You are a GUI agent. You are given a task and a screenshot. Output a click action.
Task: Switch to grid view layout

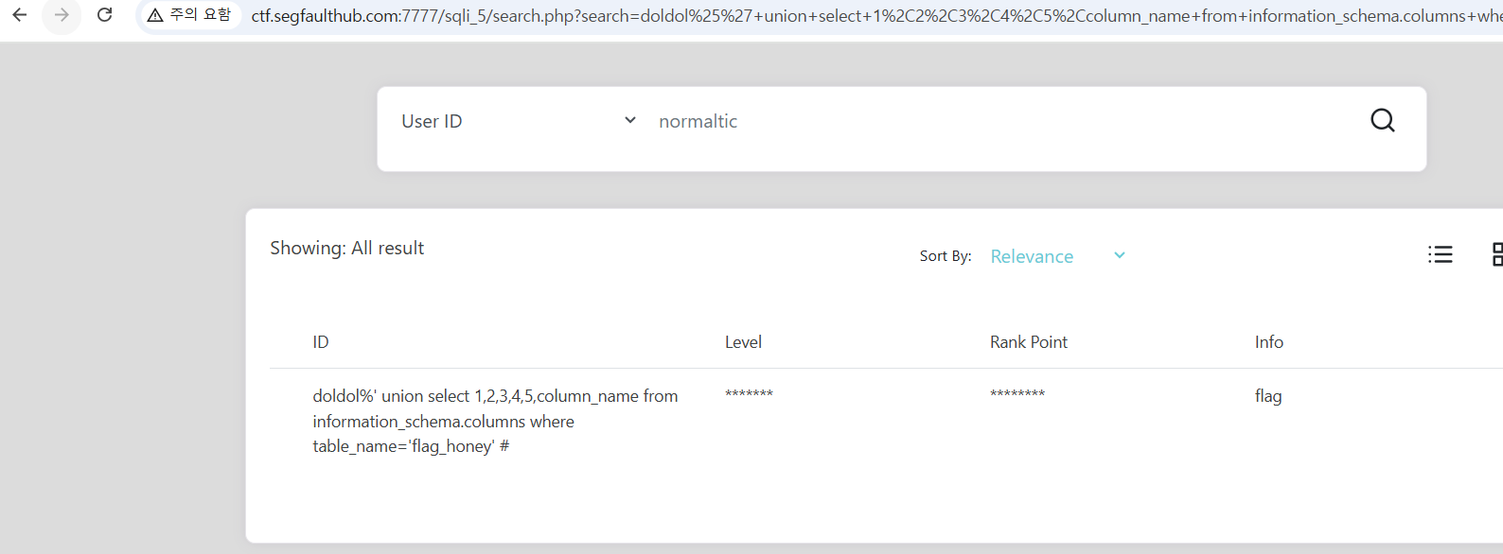[1495, 254]
